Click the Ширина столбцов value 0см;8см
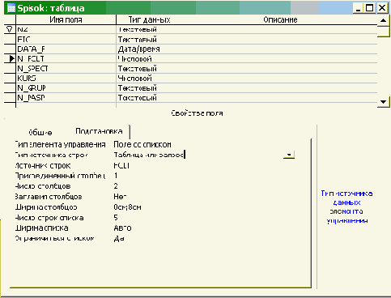This screenshot has width=391, height=298. click(x=127, y=207)
